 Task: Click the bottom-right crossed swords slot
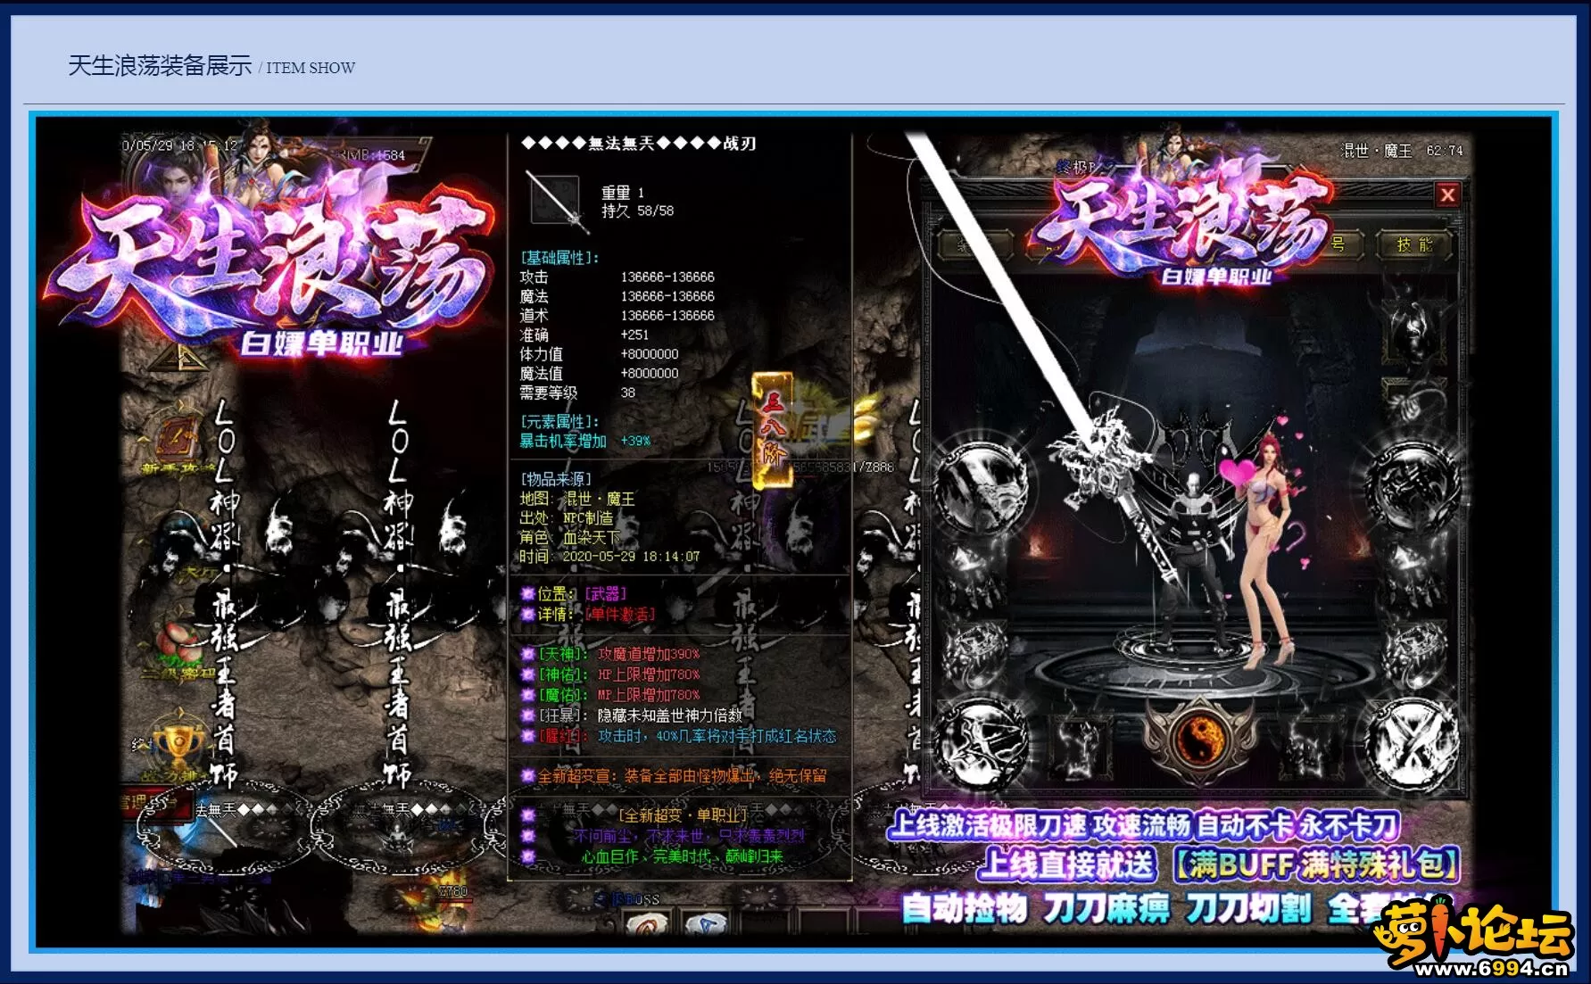(1413, 743)
